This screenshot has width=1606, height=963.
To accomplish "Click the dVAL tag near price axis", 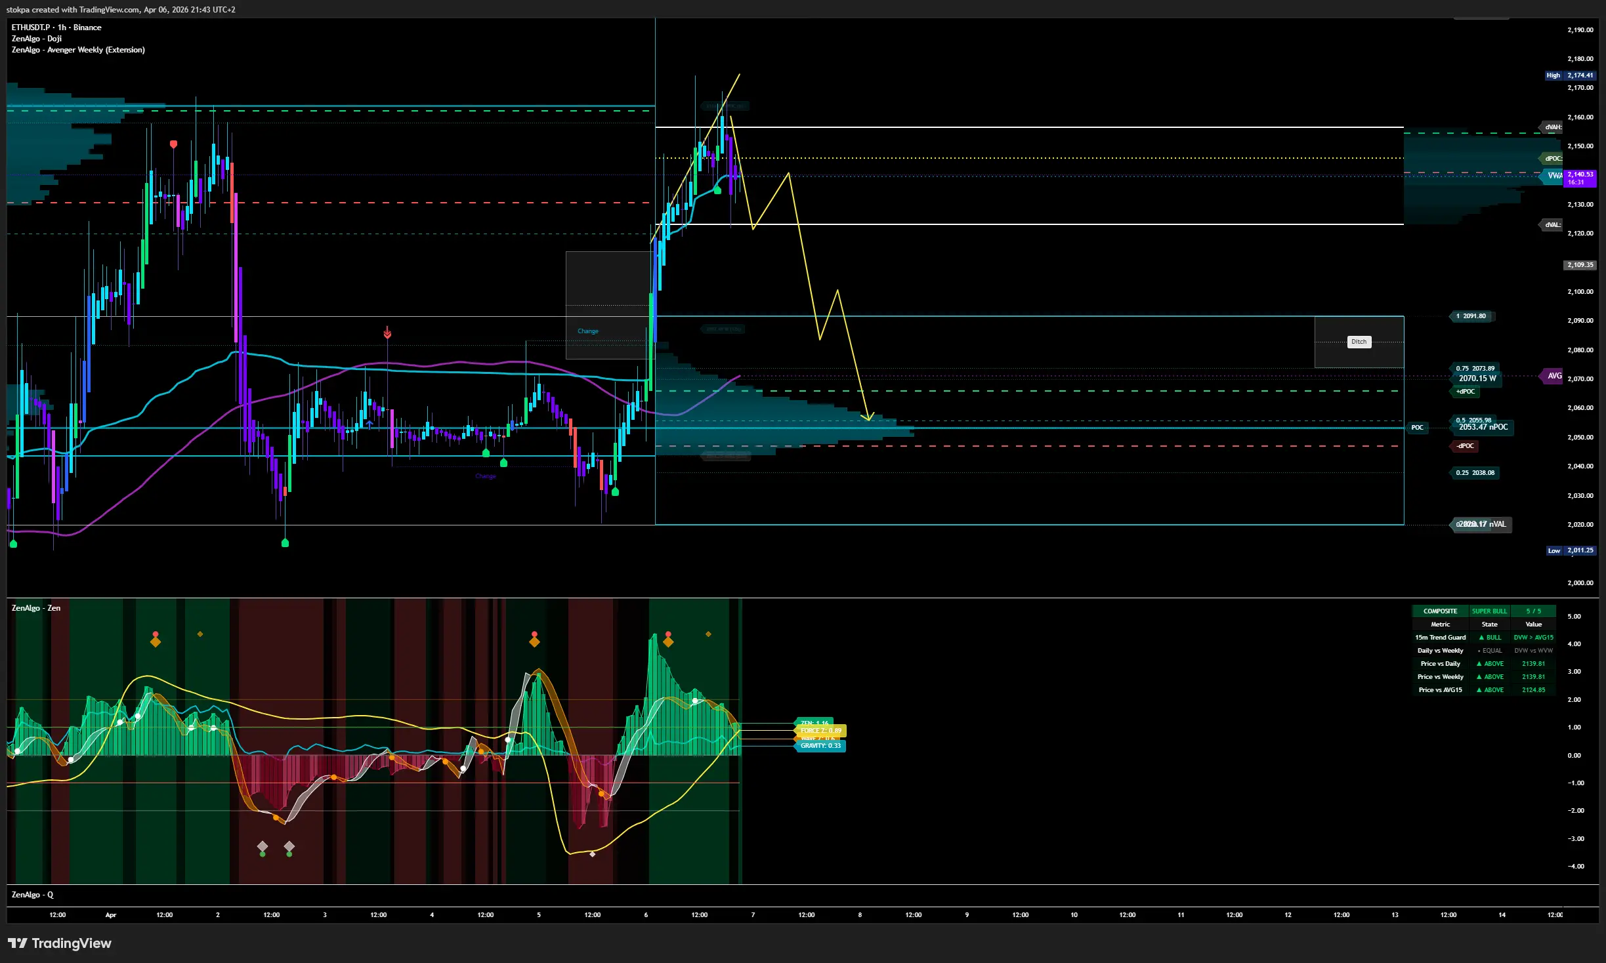I will tap(1552, 225).
